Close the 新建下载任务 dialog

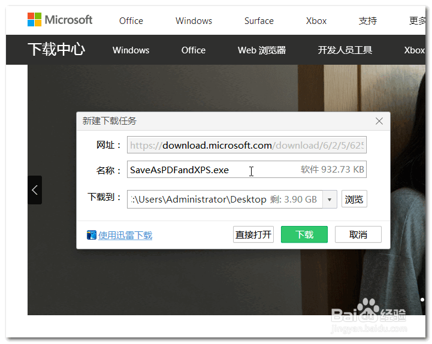click(379, 121)
